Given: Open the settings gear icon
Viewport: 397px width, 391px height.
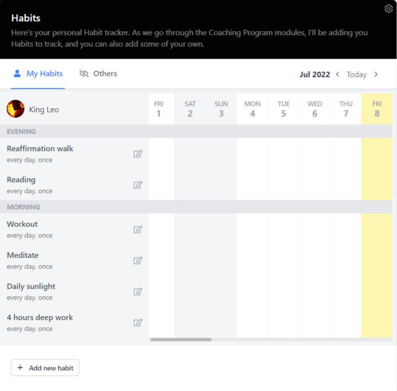Looking at the screenshot, I should point(388,9).
